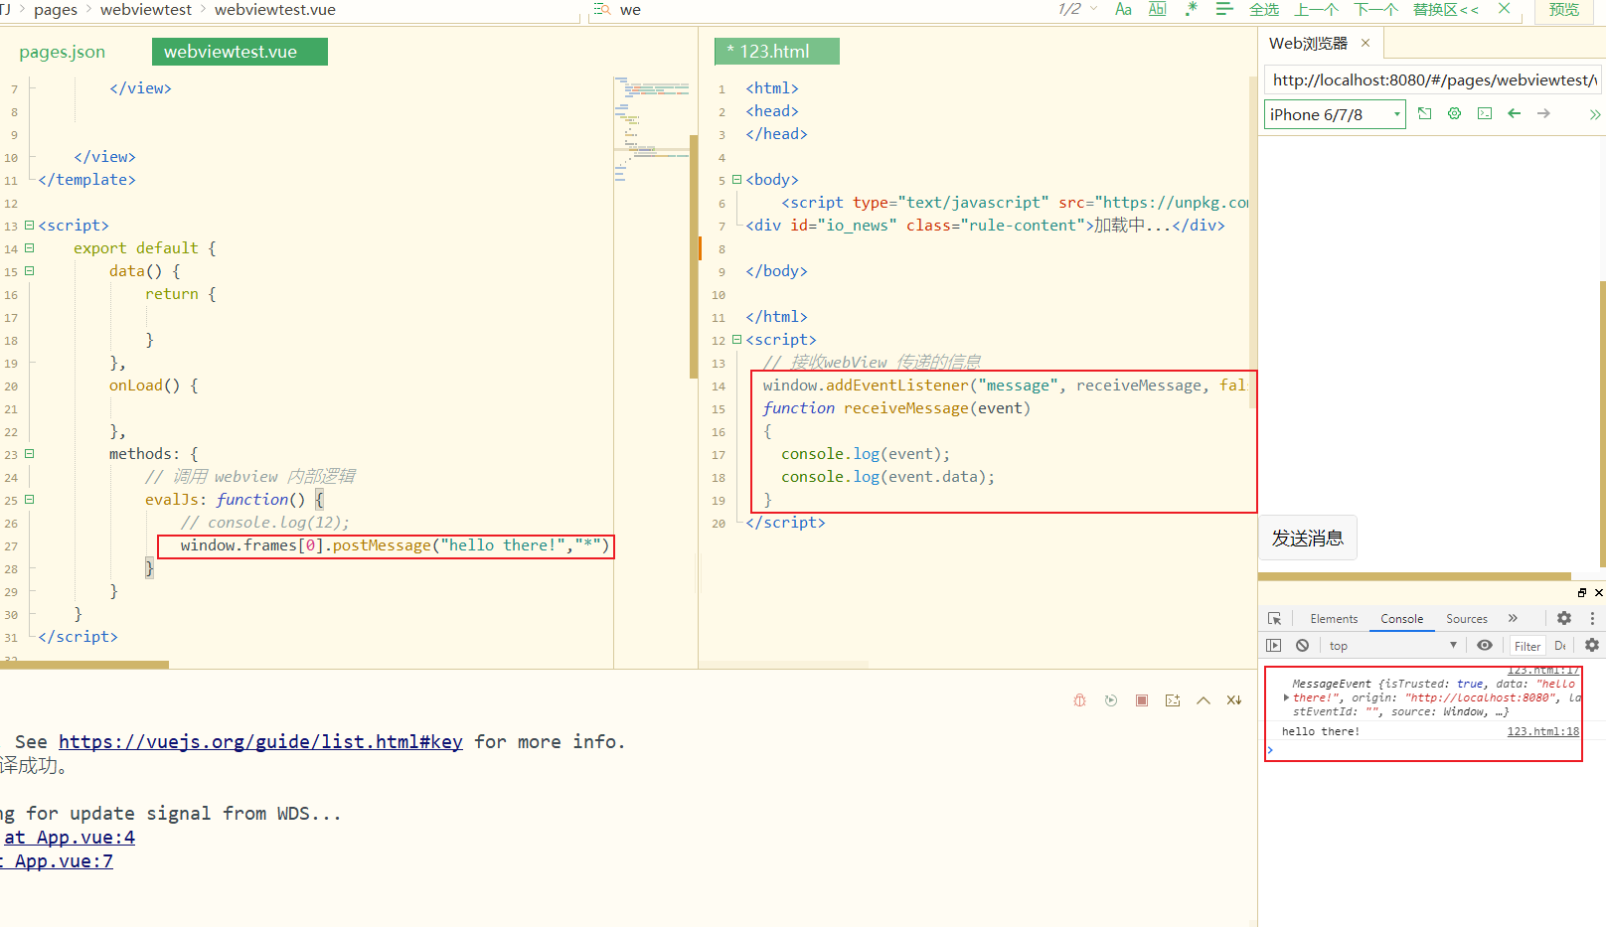Click the code minimap in webviewtest.vue

coord(651,129)
